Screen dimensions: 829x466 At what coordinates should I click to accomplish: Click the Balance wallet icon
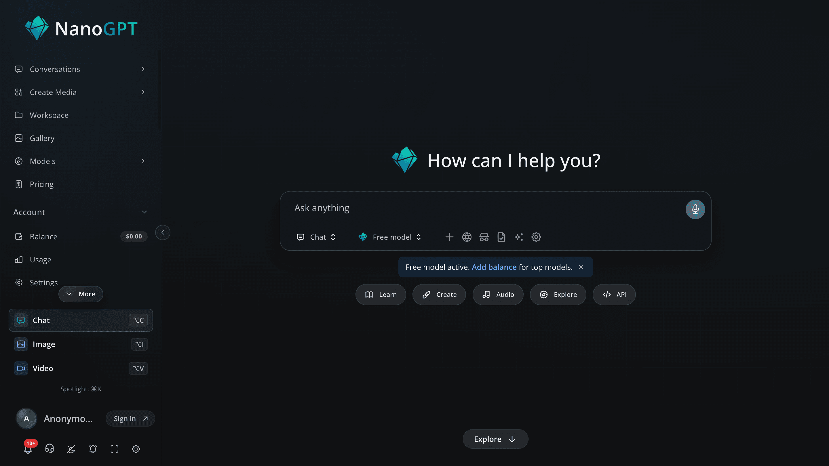[19, 236]
